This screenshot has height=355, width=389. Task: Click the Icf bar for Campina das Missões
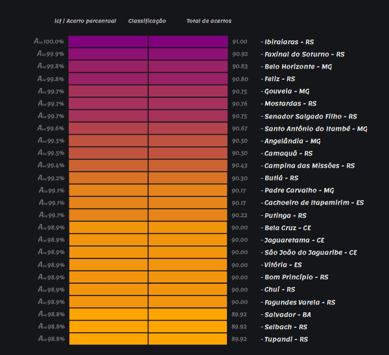tap(108, 166)
